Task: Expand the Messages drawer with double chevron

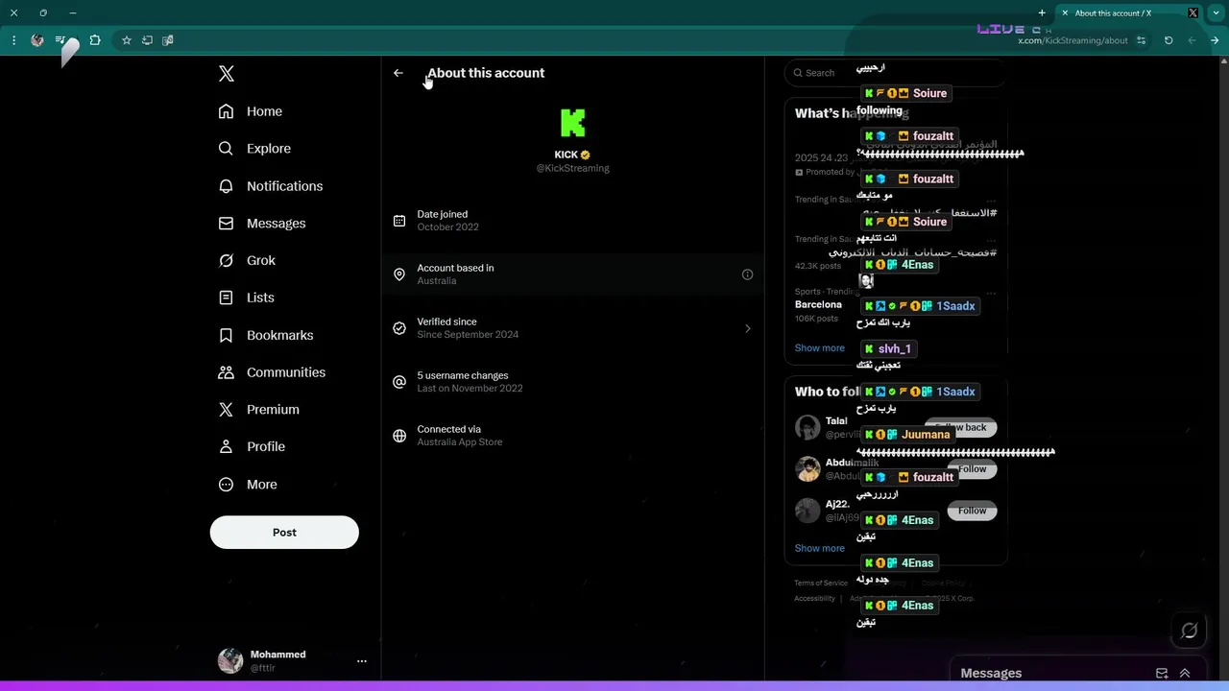Action: tap(1185, 674)
